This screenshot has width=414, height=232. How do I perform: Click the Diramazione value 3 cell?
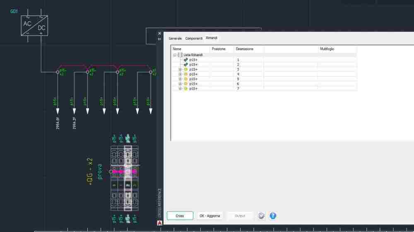tap(238, 69)
